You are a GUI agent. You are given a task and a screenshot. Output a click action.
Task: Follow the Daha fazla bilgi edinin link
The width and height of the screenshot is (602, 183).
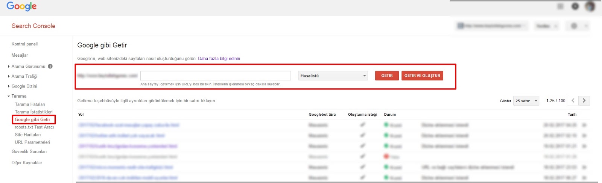click(x=219, y=59)
